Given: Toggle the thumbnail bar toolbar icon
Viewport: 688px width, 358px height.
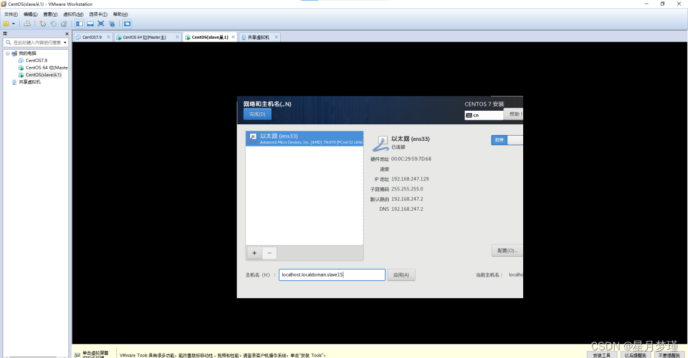Looking at the screenshot, I should point(90,24).
